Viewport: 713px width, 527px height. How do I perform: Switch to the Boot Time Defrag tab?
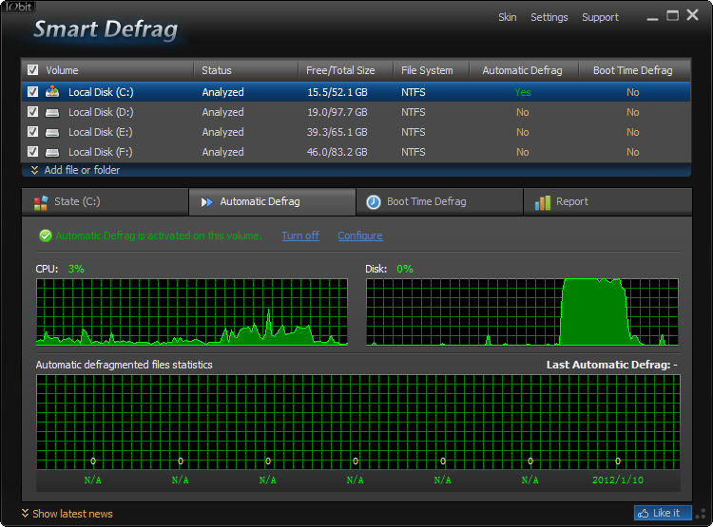tap(439, 201)
